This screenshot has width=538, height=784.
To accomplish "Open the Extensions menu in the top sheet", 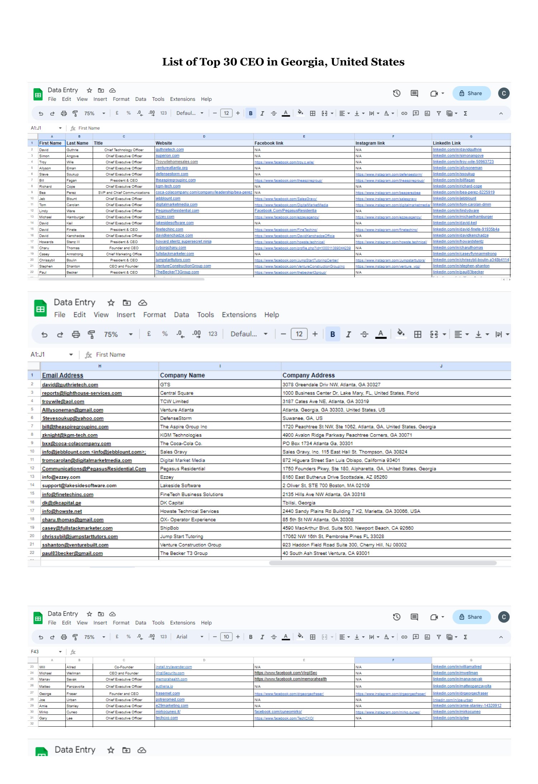I will pos(183,99).
